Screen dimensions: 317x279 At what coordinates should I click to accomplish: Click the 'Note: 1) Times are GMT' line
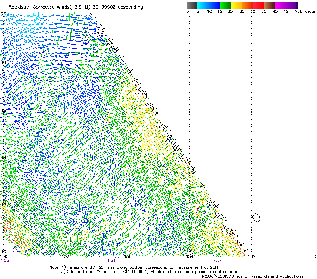(134, 267)
